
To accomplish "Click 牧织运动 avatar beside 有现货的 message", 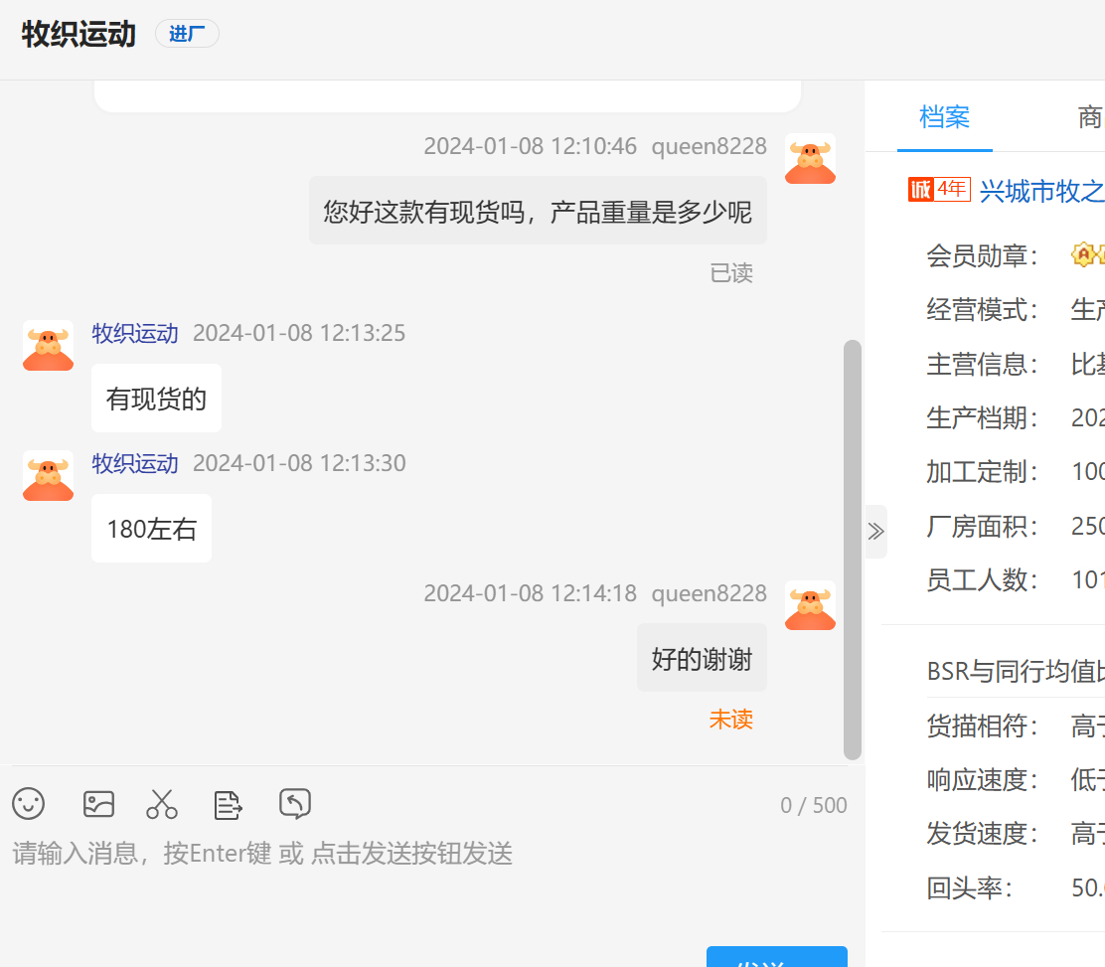I will click(48, 346).
